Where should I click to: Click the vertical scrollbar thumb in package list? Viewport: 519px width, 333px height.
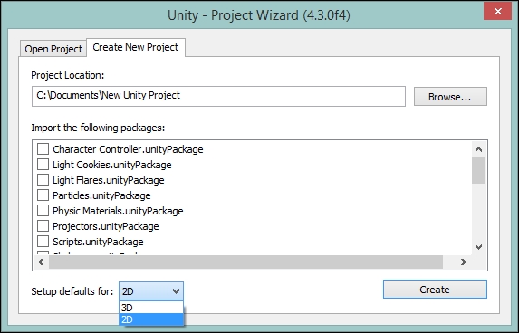[x=478, y=170]
